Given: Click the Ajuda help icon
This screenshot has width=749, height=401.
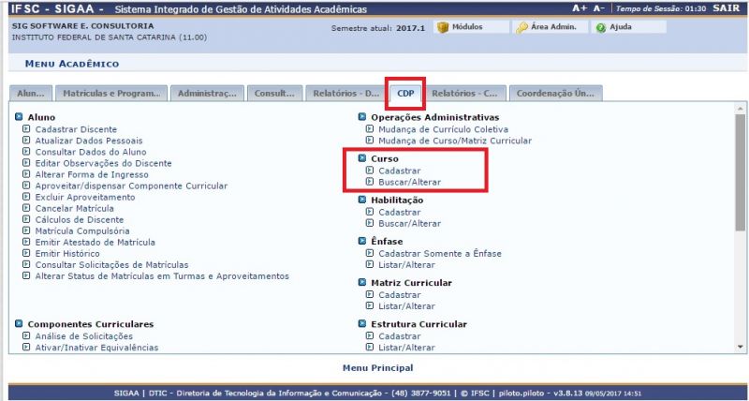Looking at the screenshot, I should 600,28.
